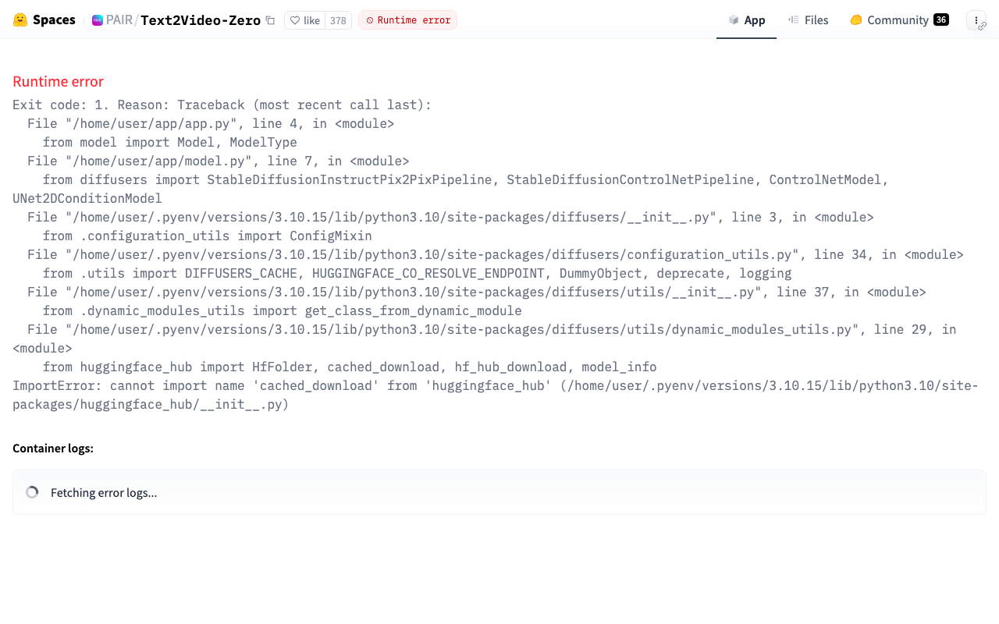Open the three-dot more options menu
The image size is (999, 624).
pos(976,20)
